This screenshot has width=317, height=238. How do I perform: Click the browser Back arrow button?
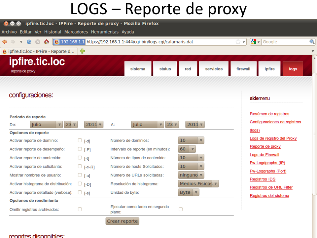click(5, 42)
